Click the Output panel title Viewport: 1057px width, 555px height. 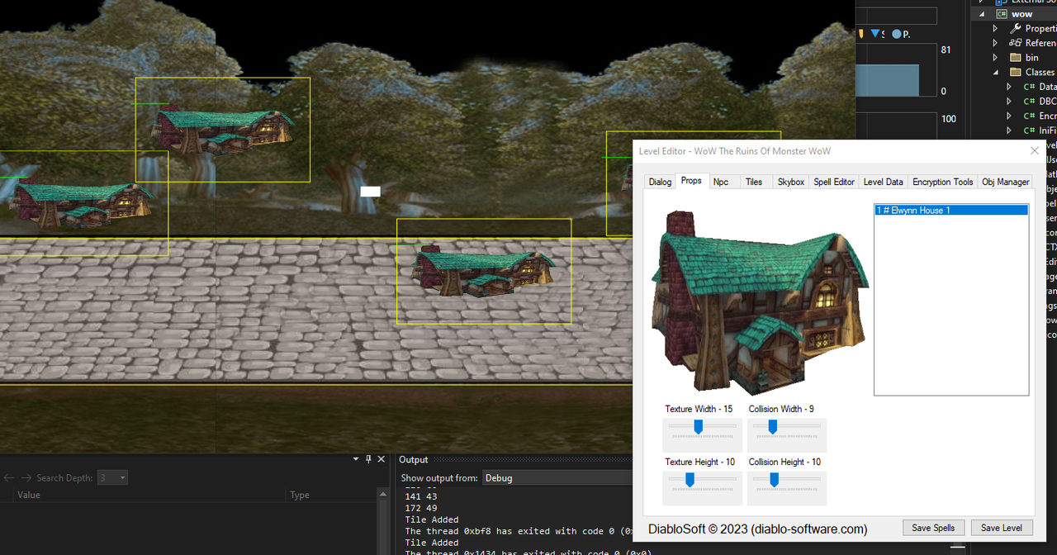coord(414,459)
